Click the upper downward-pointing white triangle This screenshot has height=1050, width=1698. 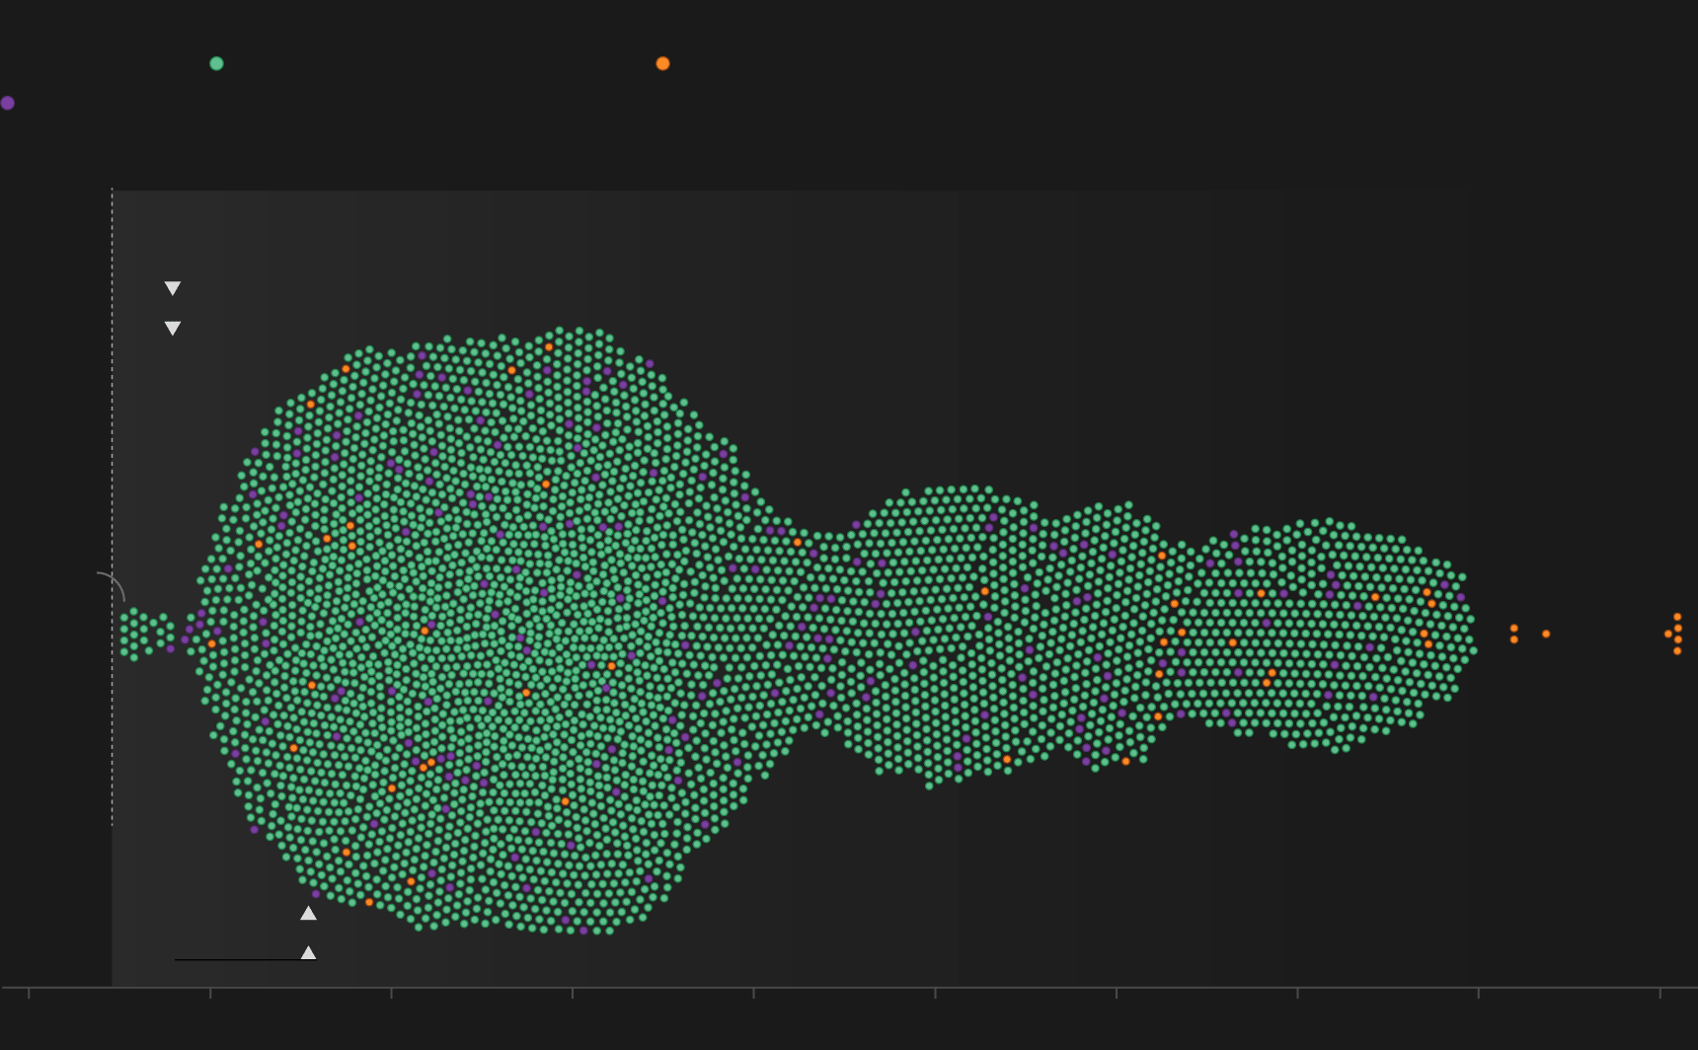point(173,288)
